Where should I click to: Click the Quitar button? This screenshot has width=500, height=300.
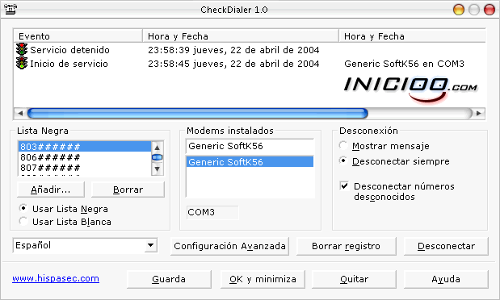click(x=354, y=279)
